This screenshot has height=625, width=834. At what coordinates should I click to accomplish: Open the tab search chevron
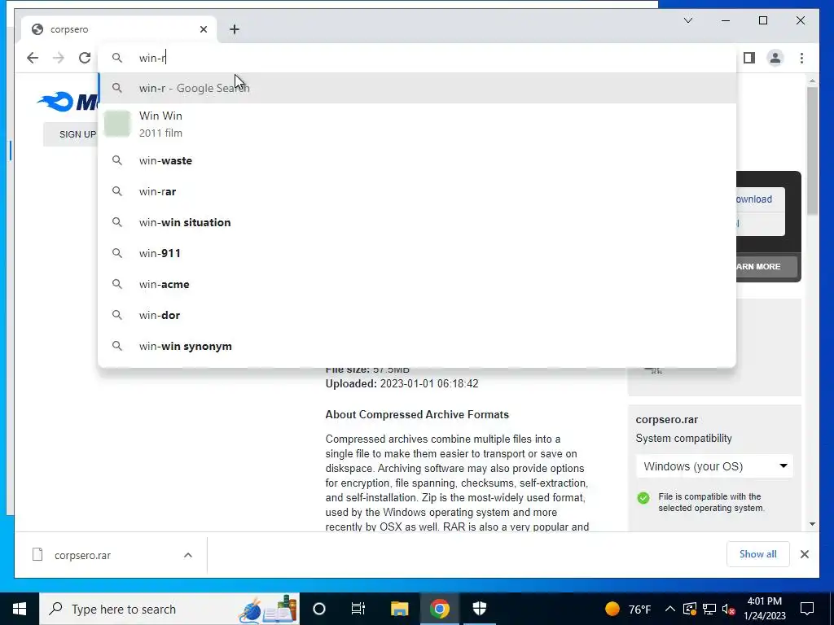tap(687, 20)
